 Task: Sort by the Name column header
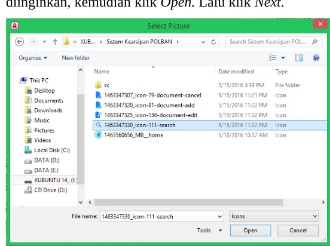point(102,72)
